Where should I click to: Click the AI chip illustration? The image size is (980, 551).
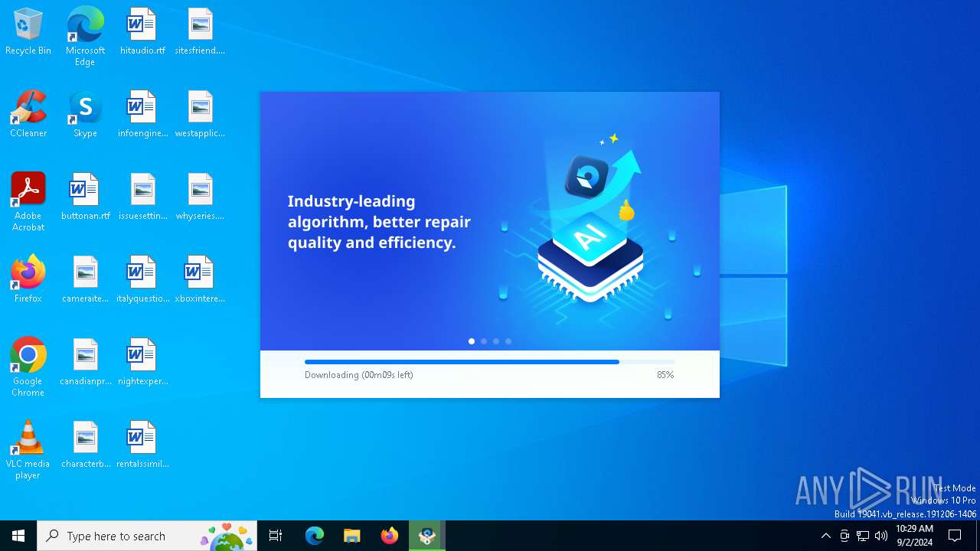[x=590, y=258]
